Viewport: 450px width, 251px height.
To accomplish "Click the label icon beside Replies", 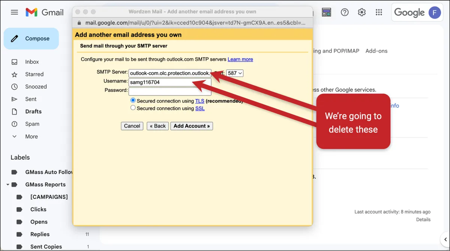I will click(19, 234).
